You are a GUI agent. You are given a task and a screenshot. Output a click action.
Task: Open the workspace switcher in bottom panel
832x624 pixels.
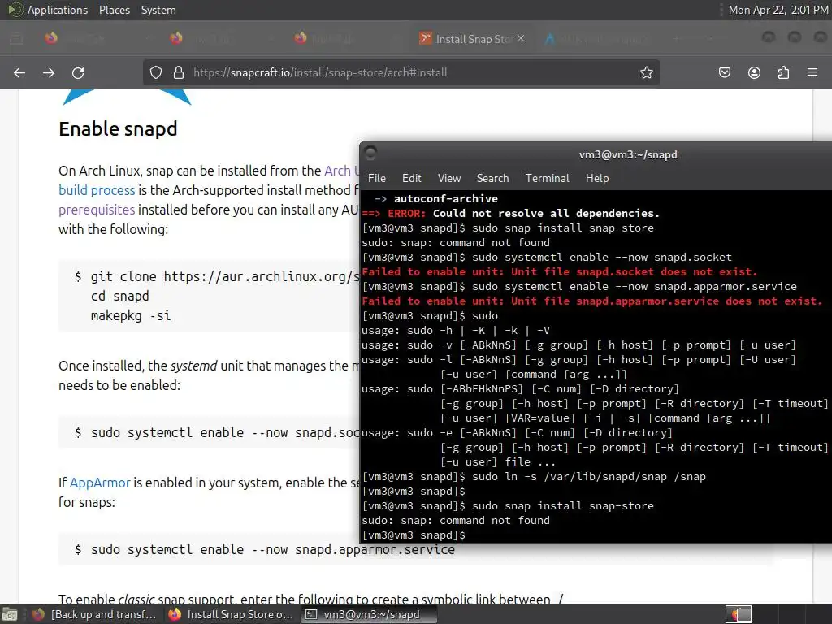click(739, 615)
